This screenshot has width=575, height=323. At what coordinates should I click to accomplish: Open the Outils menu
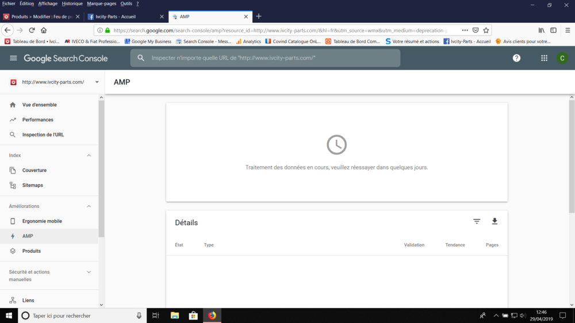126,3
